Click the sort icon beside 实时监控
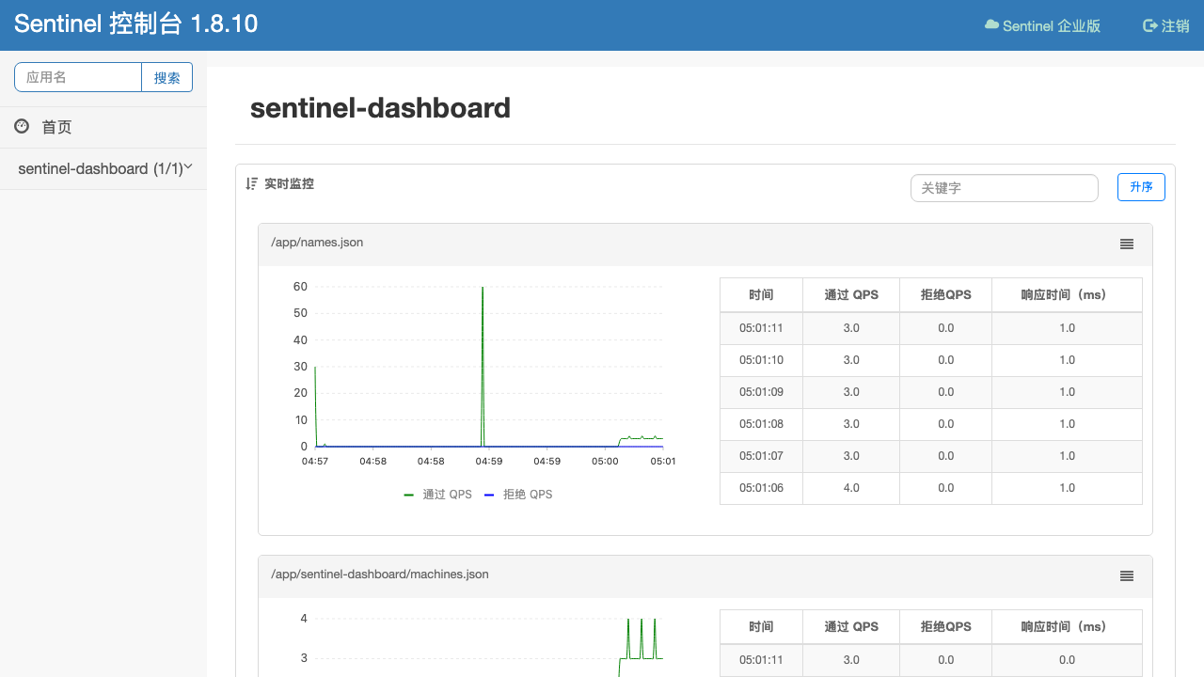This screenshot has height=677, width=1204. (x=251, y=183)
